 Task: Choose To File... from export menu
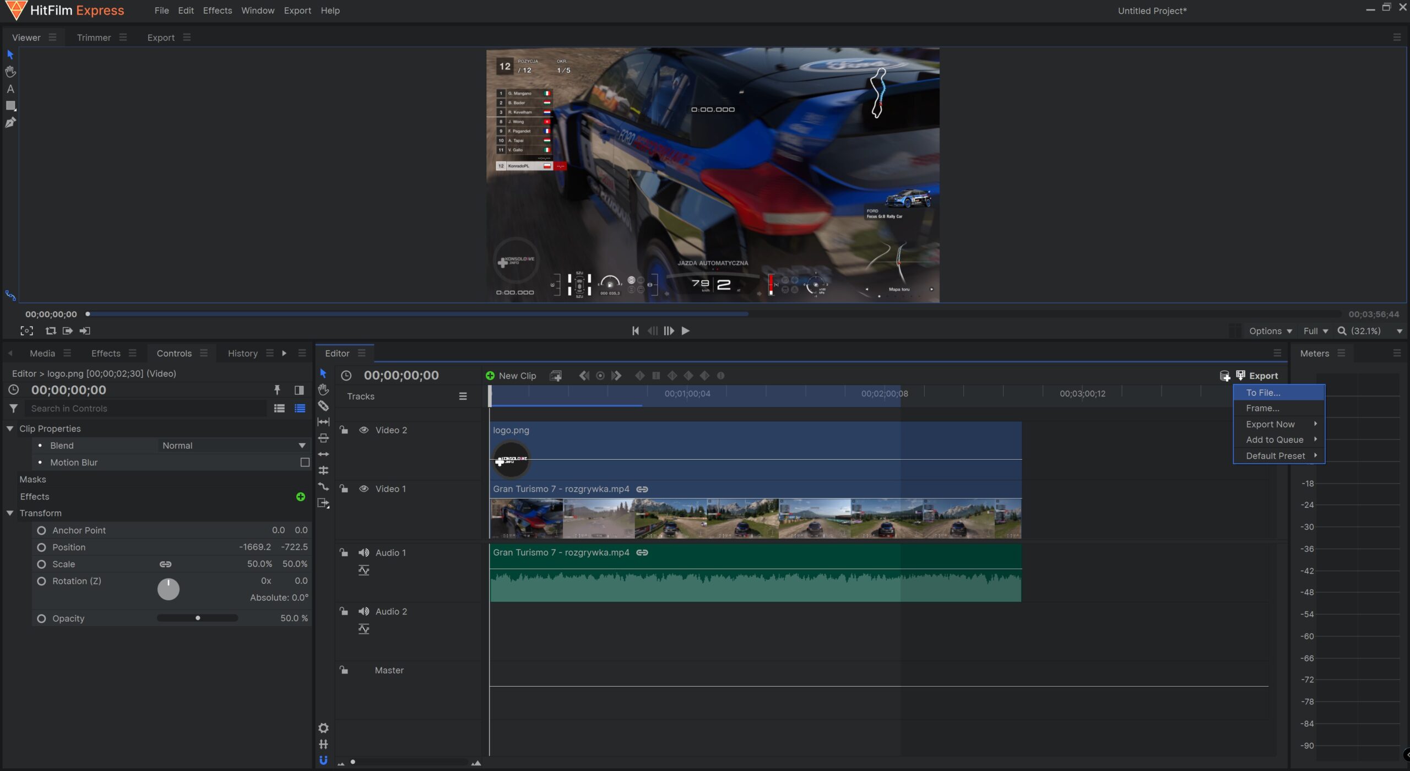tap(1263, 393)
